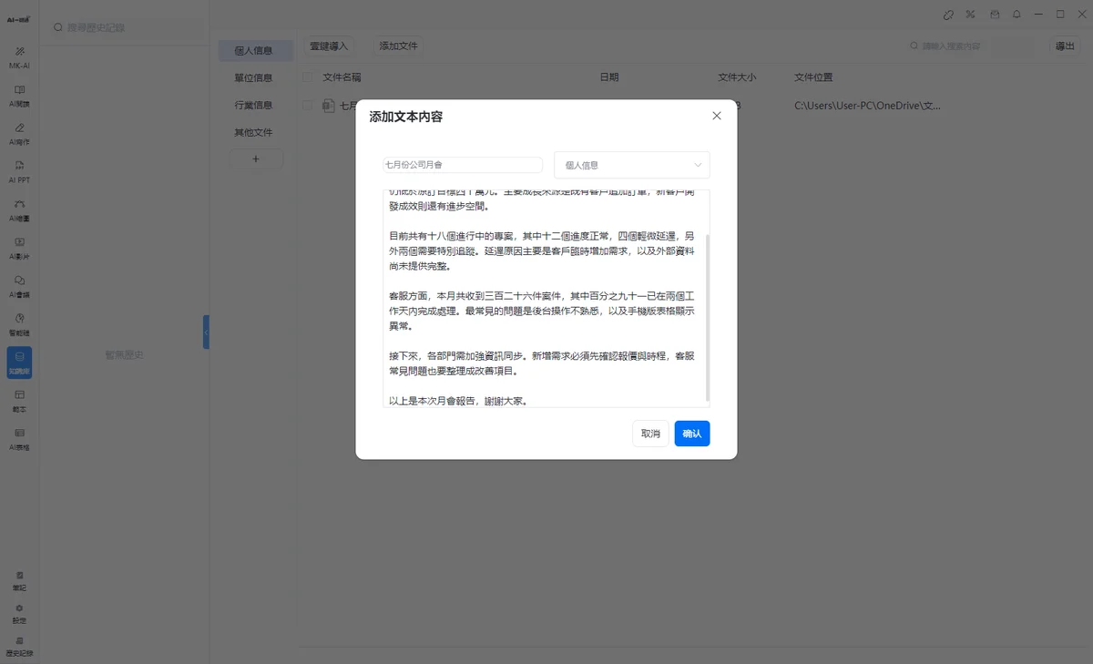The width and height of the screenshot is (1093, 664).
Task: Select the 行業信息 category tab
Action: 253,106
